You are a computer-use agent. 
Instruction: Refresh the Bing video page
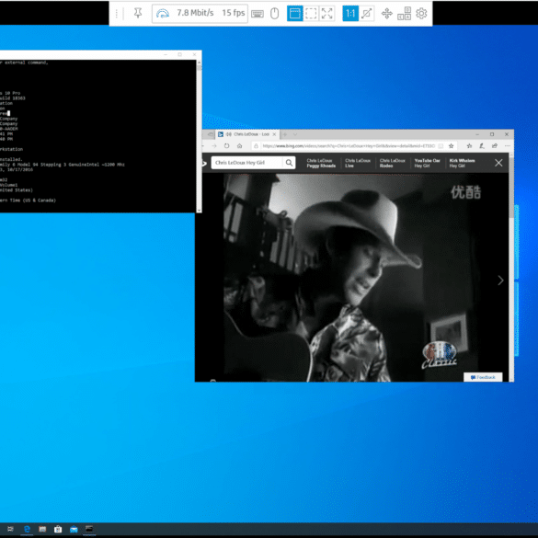click(x=227, y=146)
